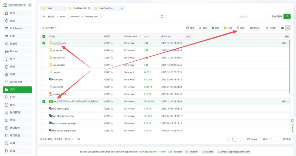
Task: Open Docker from the sidebar
Action: tap(17, 51)
